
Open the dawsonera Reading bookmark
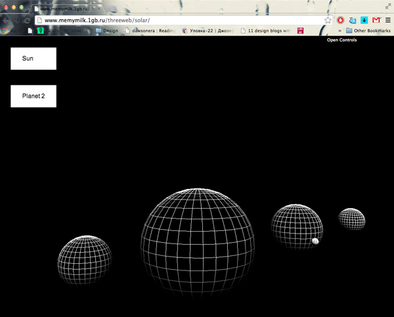150,30
